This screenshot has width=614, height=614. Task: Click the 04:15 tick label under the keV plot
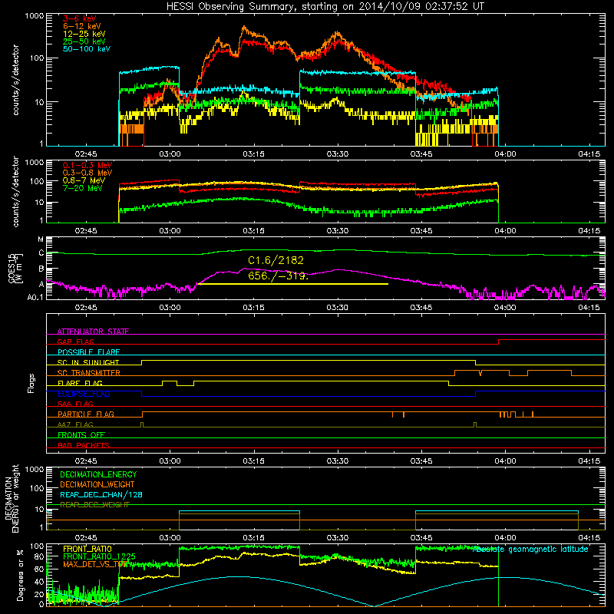[589, 154]
